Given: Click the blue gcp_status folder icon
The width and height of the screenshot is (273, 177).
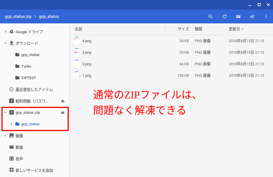Looking at the screenshot, I should coord(17,124).
